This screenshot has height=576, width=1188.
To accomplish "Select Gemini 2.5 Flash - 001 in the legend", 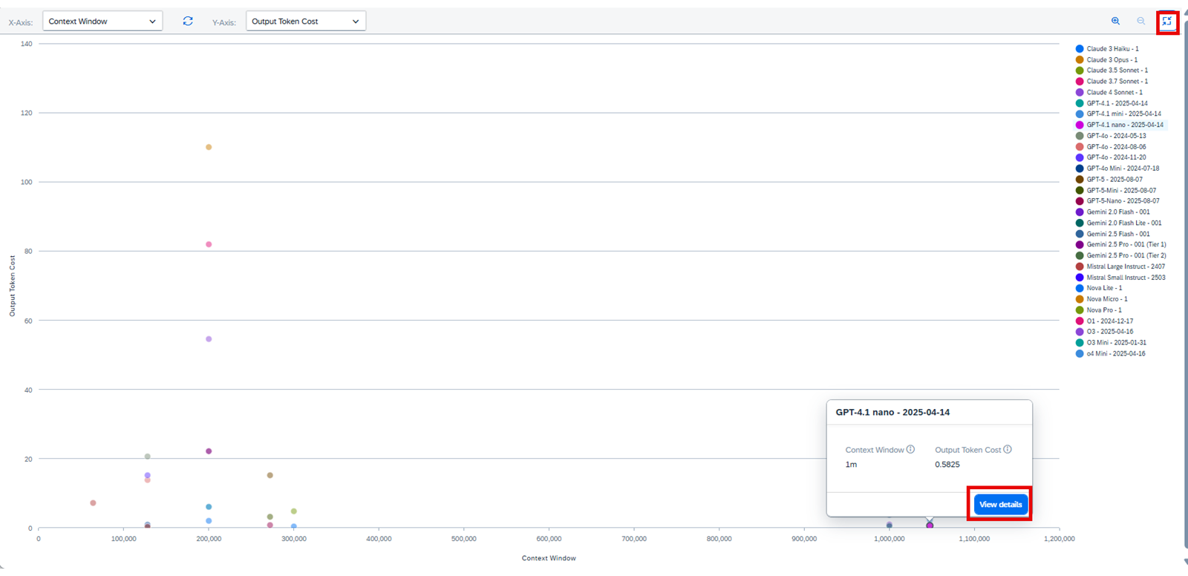I will [x=1113, y=234].
